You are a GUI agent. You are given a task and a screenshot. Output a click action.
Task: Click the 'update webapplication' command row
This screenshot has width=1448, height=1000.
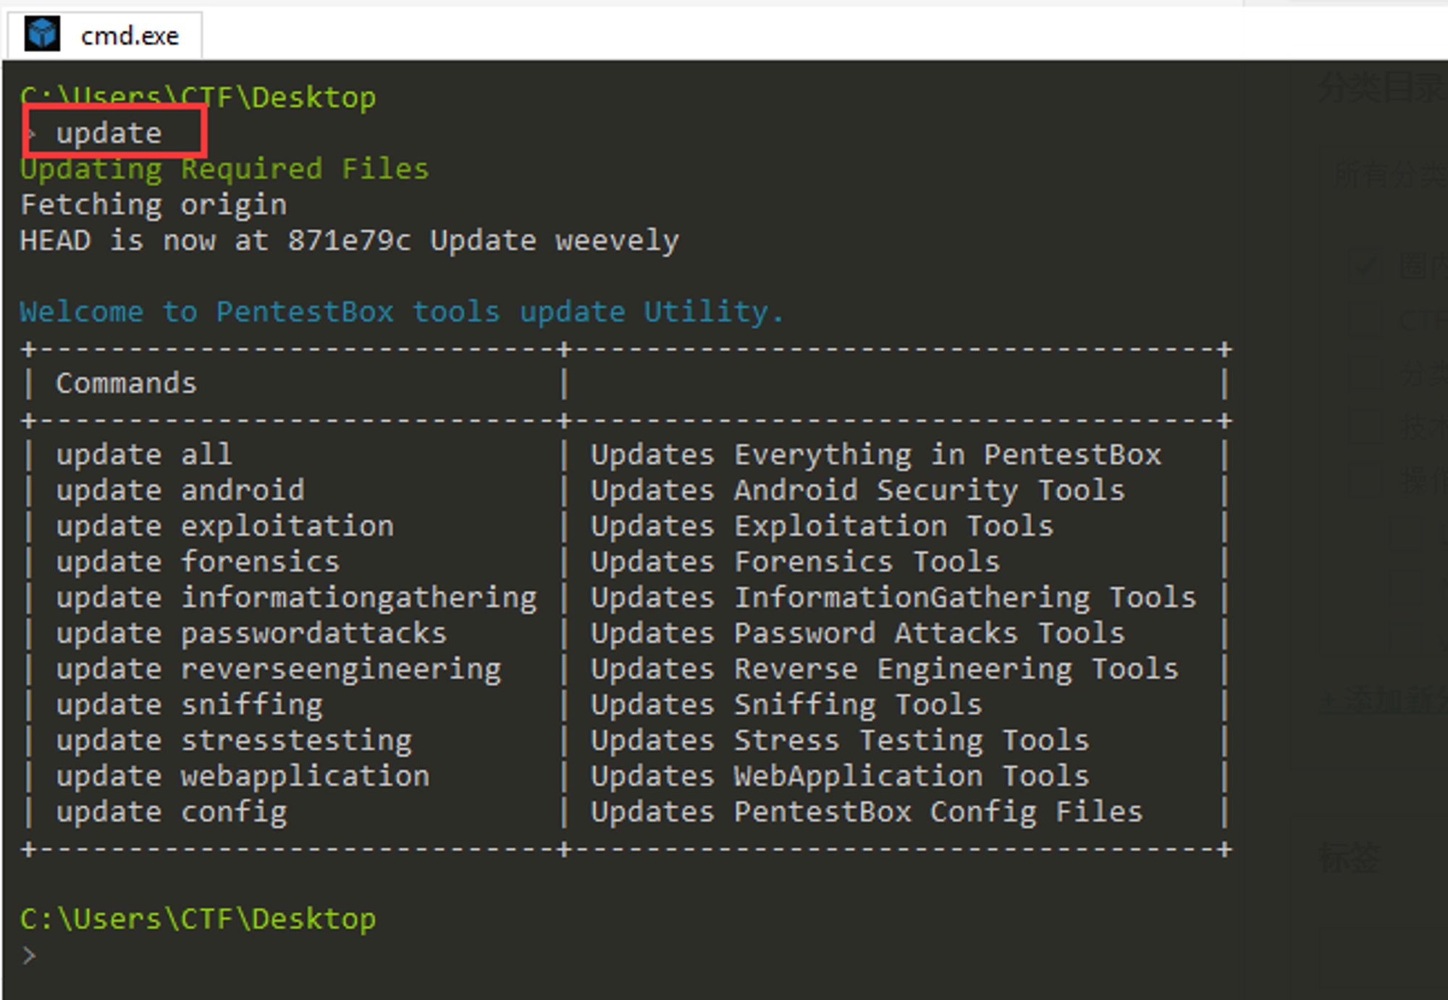click(243, 777)
